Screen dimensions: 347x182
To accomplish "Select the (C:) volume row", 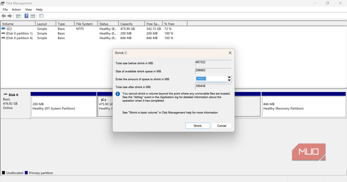I will point(94,29).
